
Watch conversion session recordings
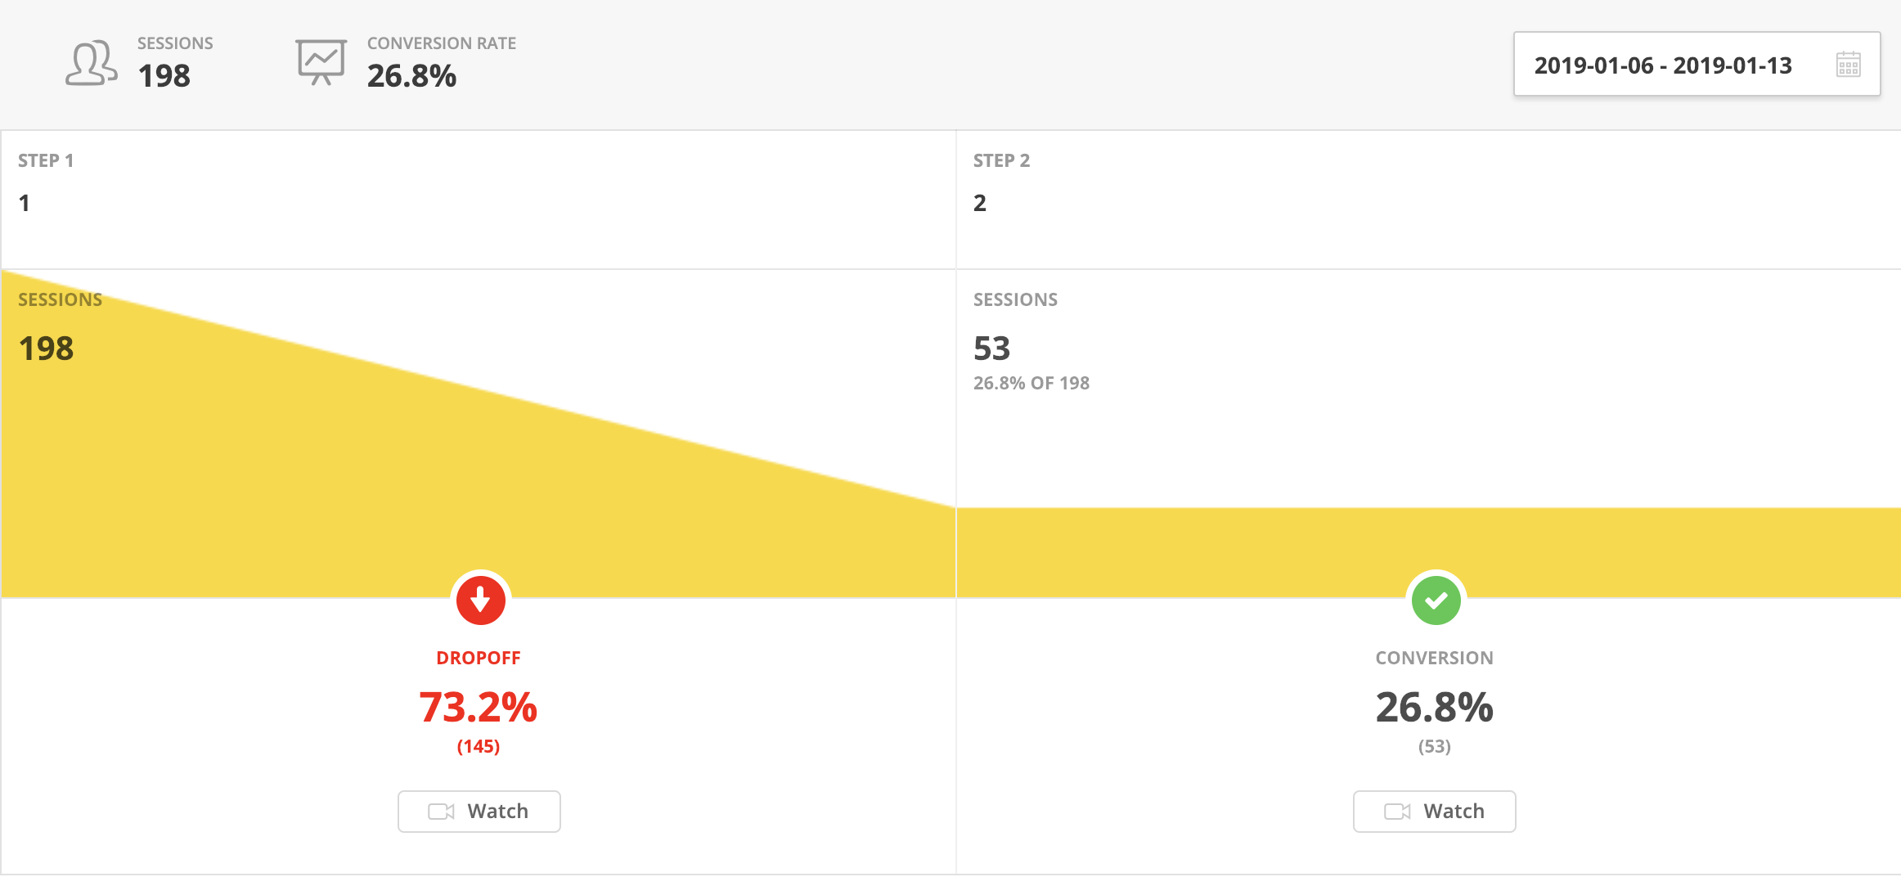click(1435, 812)
